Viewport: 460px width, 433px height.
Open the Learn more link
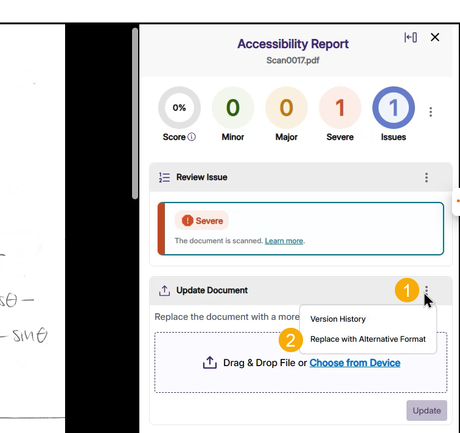pyautogui.click(x=284, y=241)
